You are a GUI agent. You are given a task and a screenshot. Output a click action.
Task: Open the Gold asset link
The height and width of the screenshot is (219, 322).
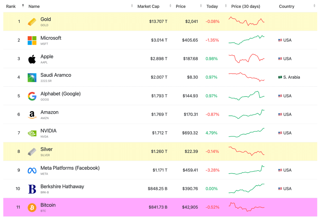pyautogui.click(x=46, y=19)
